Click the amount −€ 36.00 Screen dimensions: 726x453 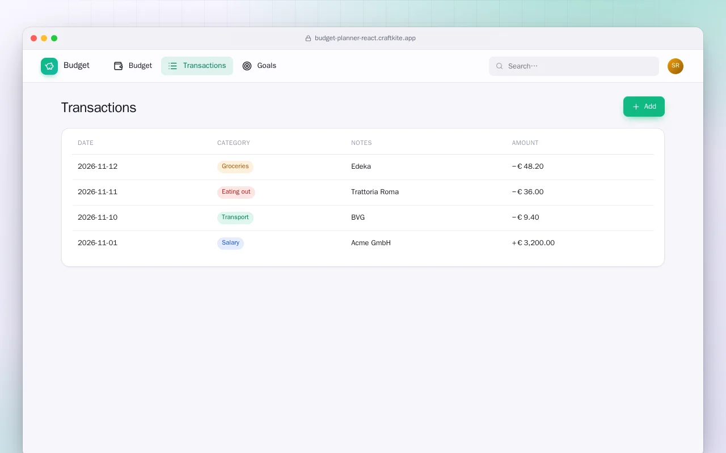(x=527, y=192)
